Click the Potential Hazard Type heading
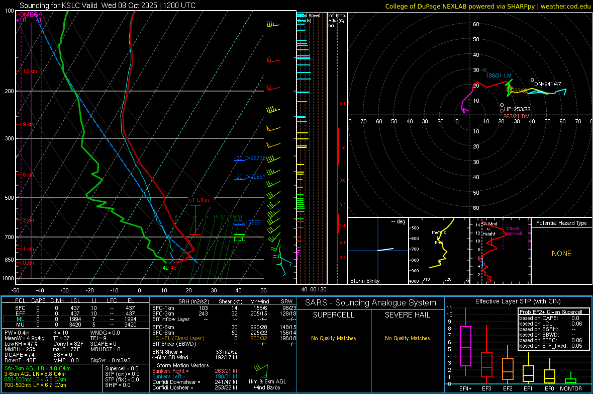 561,223
